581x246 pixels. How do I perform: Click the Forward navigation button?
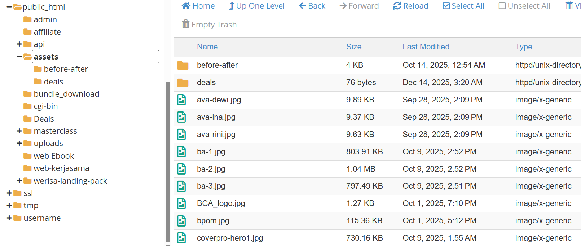coord(359,6)
